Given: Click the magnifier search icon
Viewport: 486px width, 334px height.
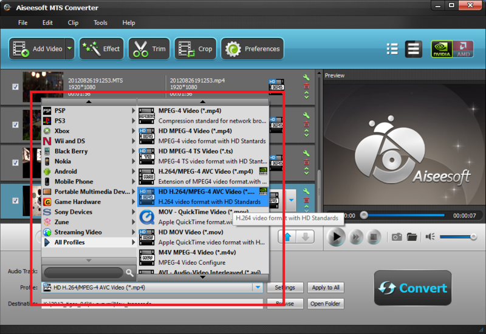Looking at the screenshot, I should click(129, 273).
